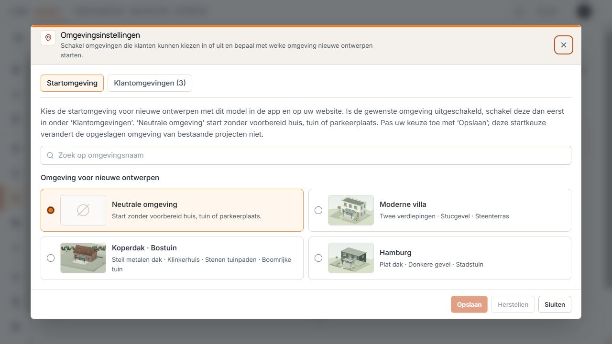Close the Omgevingsinstellingen dialog with the X
The width and height of the screenshot is (612, 344).
564,45
